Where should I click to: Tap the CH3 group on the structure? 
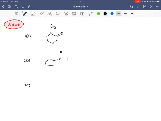click(53, 26)
